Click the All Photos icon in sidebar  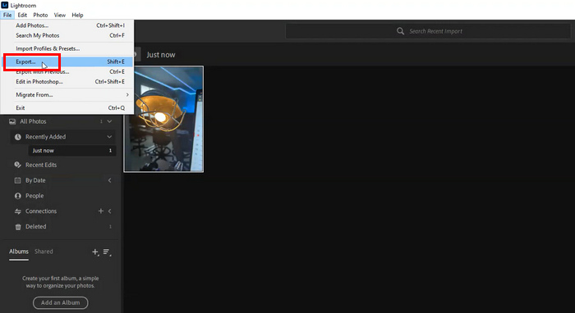[12, 121]
